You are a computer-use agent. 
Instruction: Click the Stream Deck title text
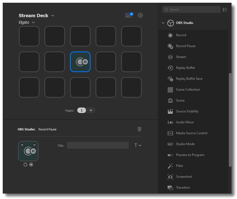(33, 16)
